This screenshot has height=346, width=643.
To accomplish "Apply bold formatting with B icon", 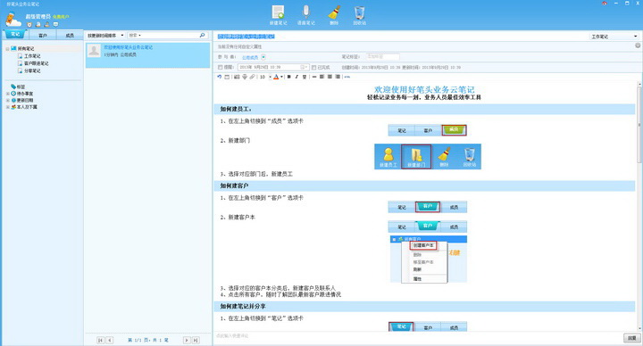I will click(x=289, y=77).
